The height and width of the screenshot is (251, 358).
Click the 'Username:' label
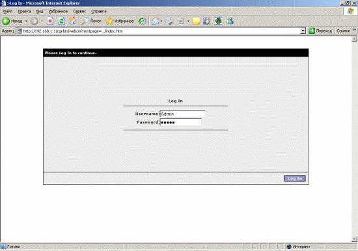click(148, 114)
